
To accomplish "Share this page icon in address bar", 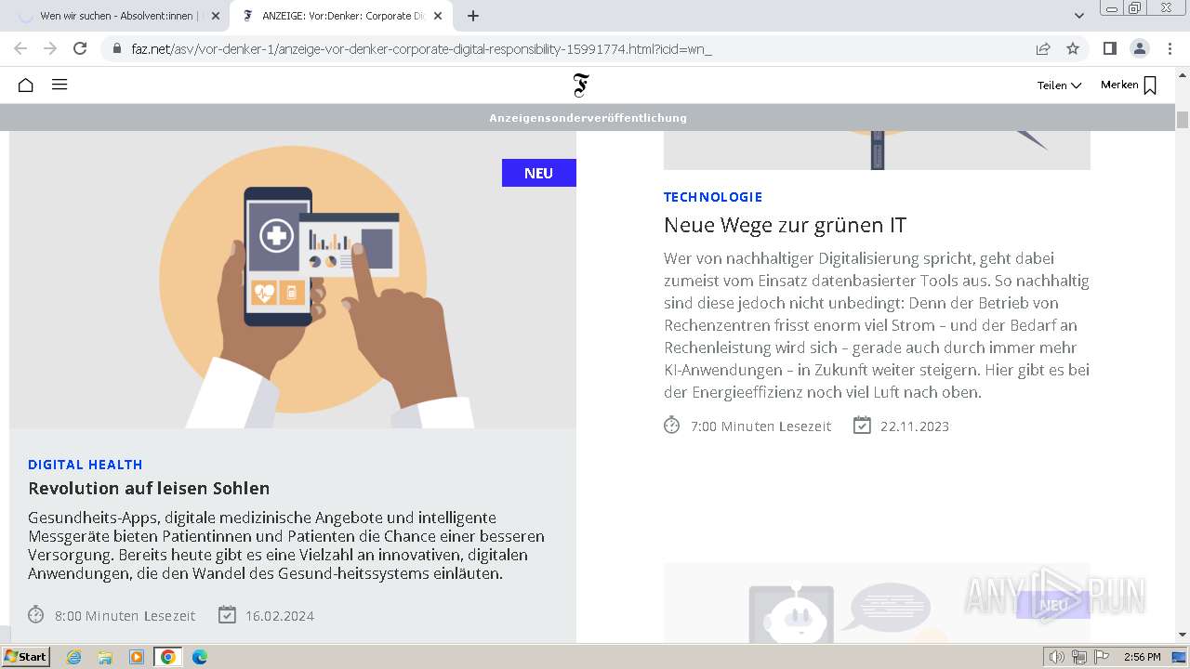I will [1043, 48].
